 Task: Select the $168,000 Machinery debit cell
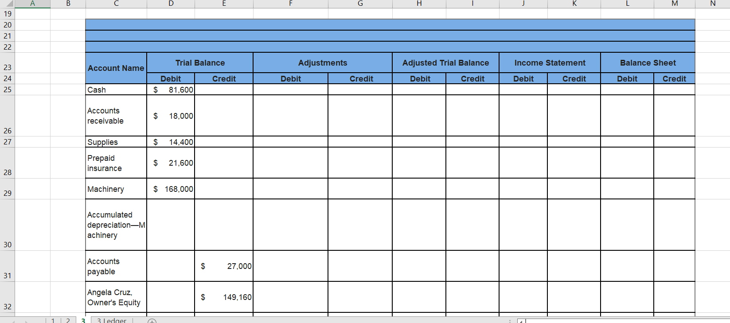coord(171,189)
